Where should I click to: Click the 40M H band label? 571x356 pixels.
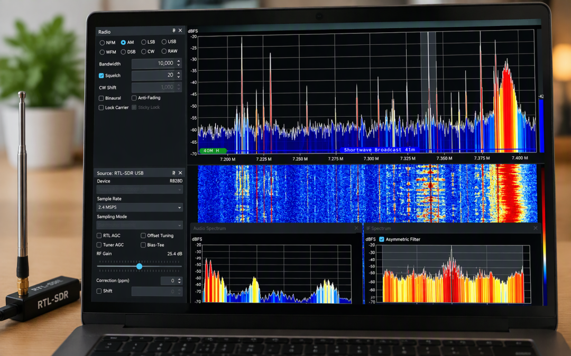tap(213, 151)
